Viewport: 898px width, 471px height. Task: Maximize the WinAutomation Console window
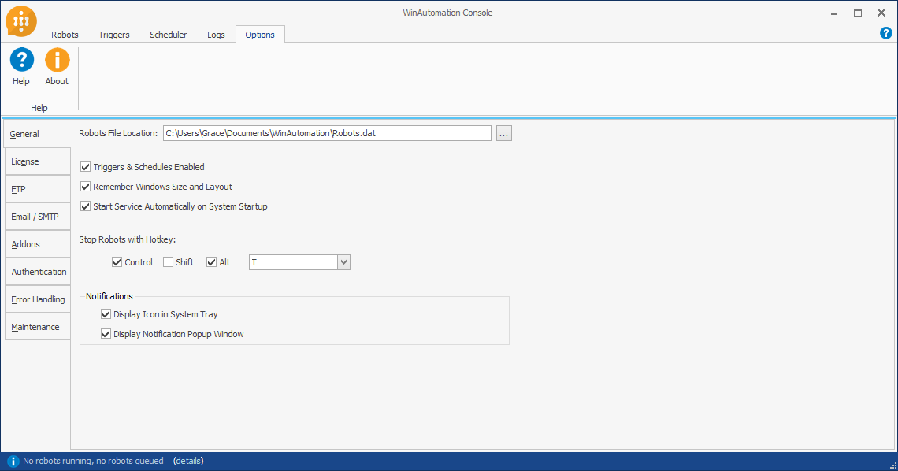pyautogui.click(x=858, y=13)
